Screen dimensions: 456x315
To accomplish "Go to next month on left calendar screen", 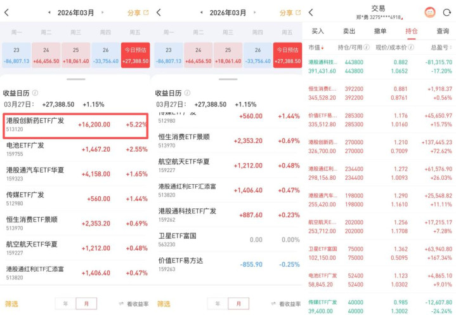I will [102, 13].
